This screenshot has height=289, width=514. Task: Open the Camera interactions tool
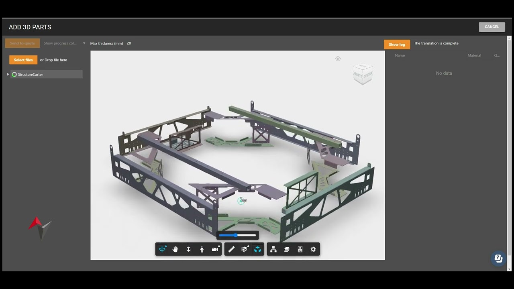point(215,249)
